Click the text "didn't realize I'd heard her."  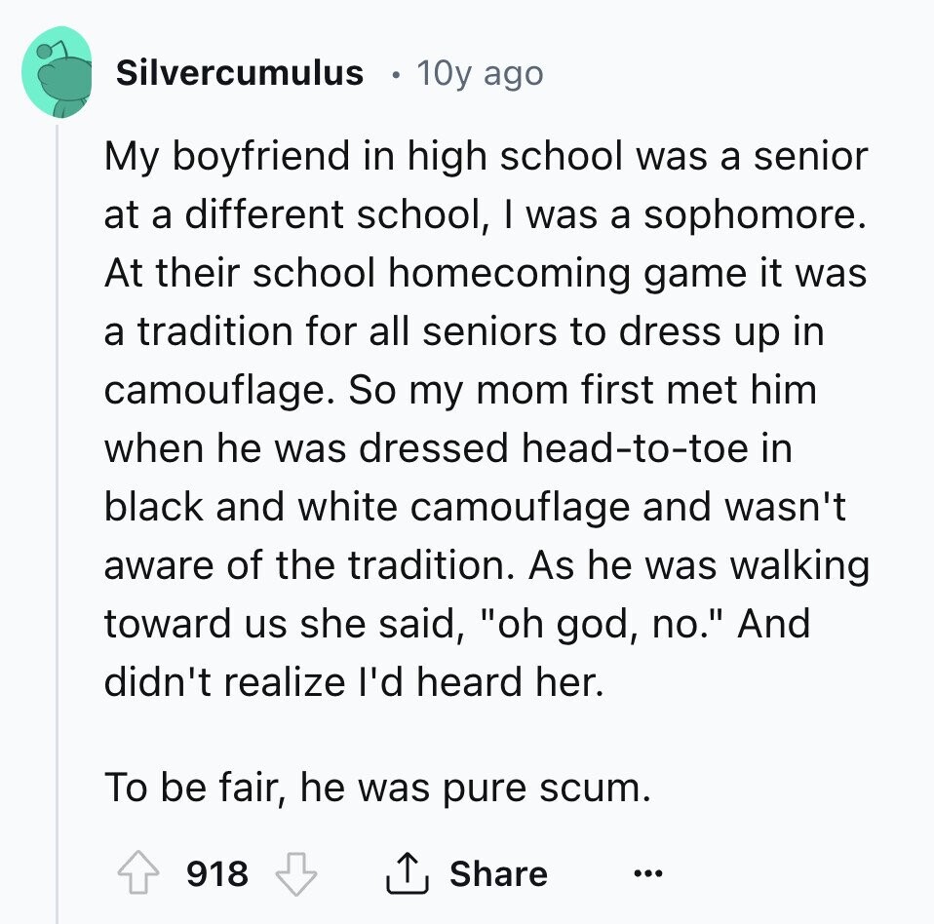click(354, 681)
